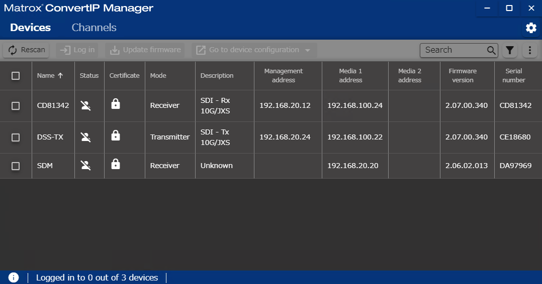
Task: Sort by the Certificate column header
Action: [x=125, y=76]
